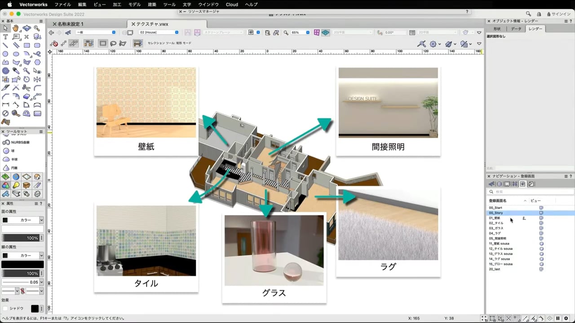Image resolution: width=575 pixels, height=323 pixels.
Task: Toggle rectangular marquee selection mode
Action: pyautogui.click(x=103, y=44)
